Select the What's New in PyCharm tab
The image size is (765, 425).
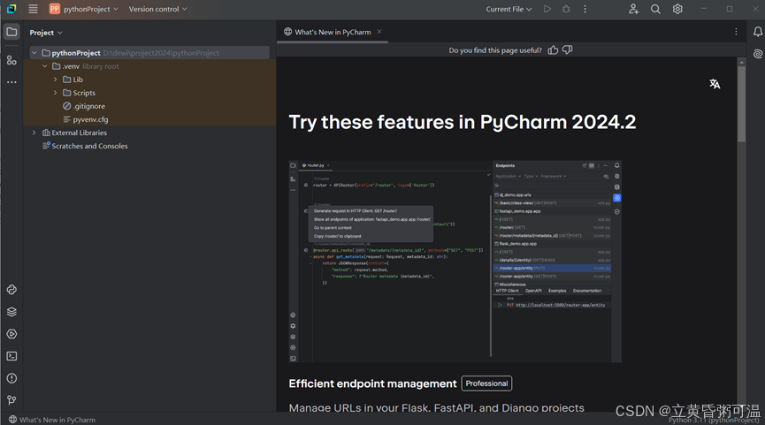(333, 32)
